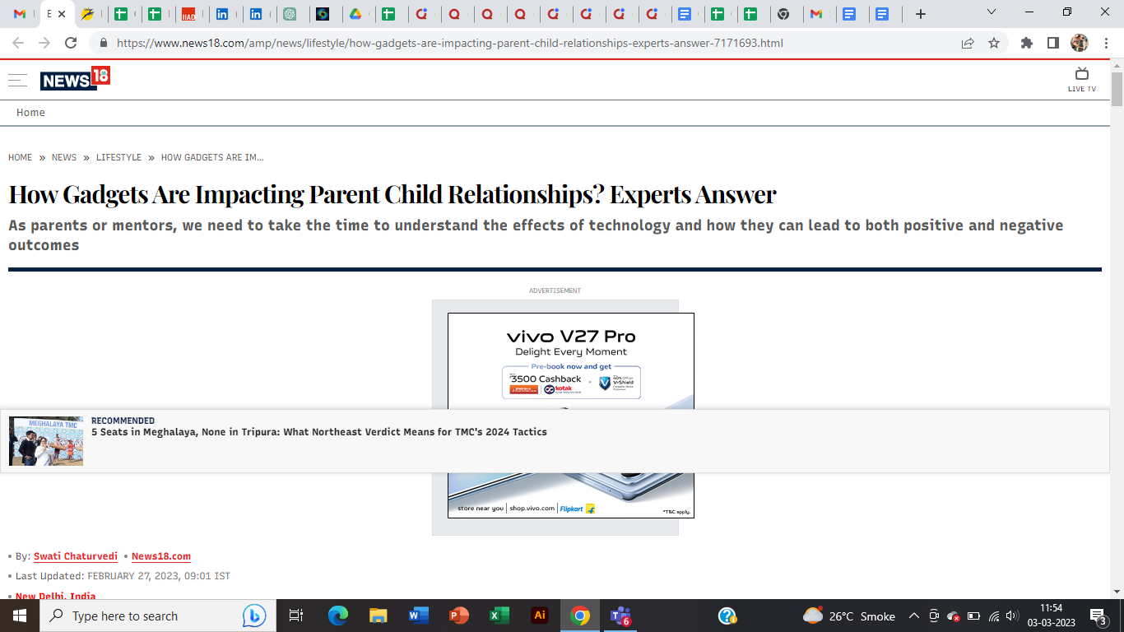Click the Last Updated February 27 text
The width and height of the screenshot is (1124, 632).
(x=123, y=576)
